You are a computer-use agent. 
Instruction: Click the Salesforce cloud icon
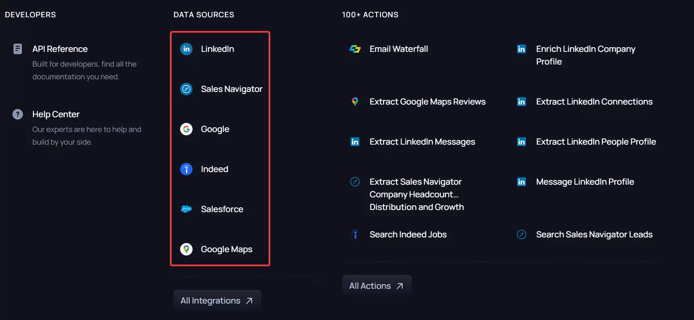point(186,209)
